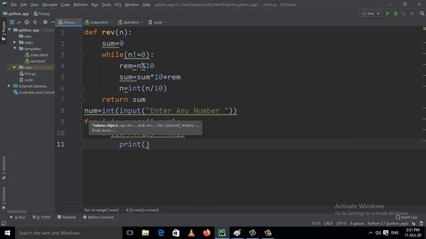426x239 pixels.
Task: Collapse the templates folder
Action: click(15, 48)
